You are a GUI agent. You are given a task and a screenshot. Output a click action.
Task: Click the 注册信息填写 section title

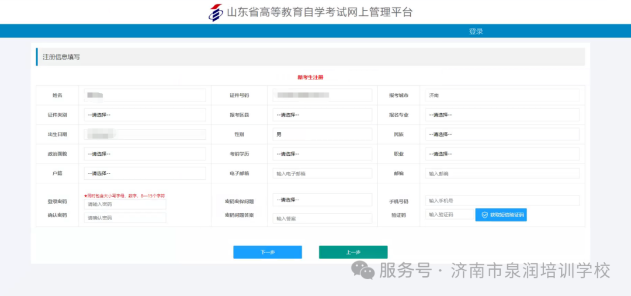(61, 57)
